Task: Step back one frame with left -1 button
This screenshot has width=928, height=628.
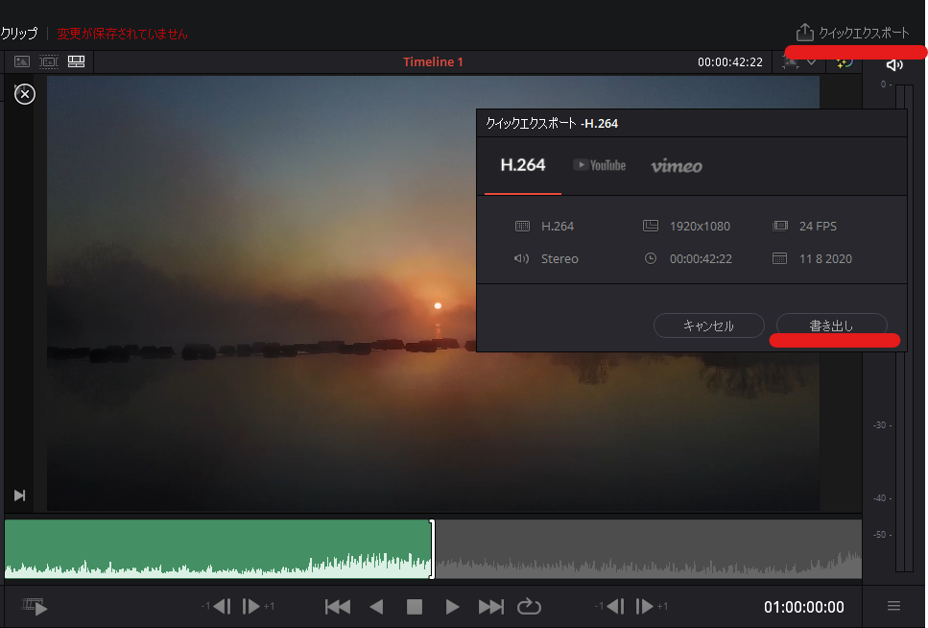Action: tap(222, 607)
